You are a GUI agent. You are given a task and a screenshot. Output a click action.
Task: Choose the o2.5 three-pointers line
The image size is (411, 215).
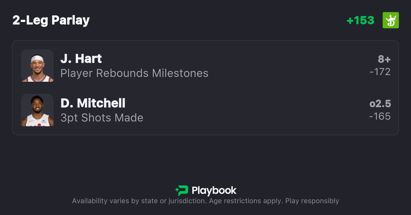(380, 104)
